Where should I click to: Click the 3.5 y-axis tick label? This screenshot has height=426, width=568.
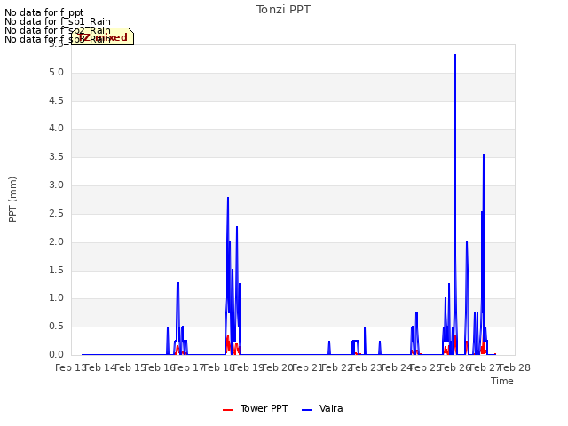point(56,156)
